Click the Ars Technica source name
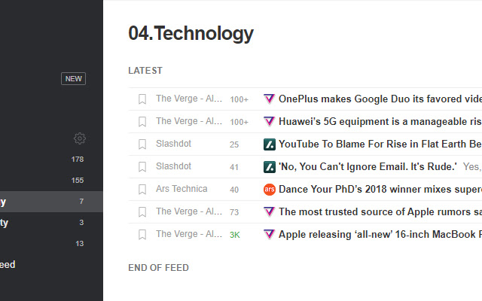 (182, 190)
